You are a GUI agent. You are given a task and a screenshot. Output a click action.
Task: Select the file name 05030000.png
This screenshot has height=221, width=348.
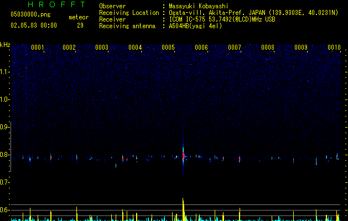[x=30, y=14]
